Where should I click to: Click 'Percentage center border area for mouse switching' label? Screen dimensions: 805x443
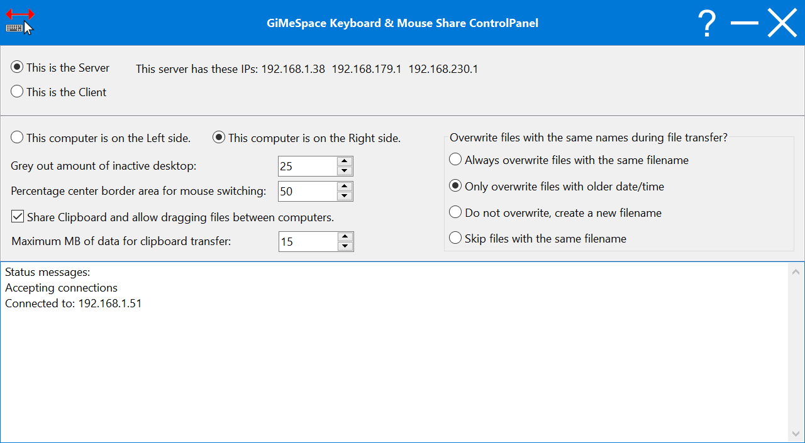(138, 191)
